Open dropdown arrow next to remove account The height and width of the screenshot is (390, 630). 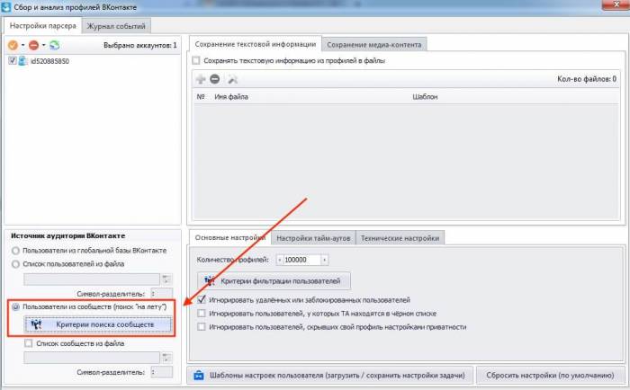(44, 45)
